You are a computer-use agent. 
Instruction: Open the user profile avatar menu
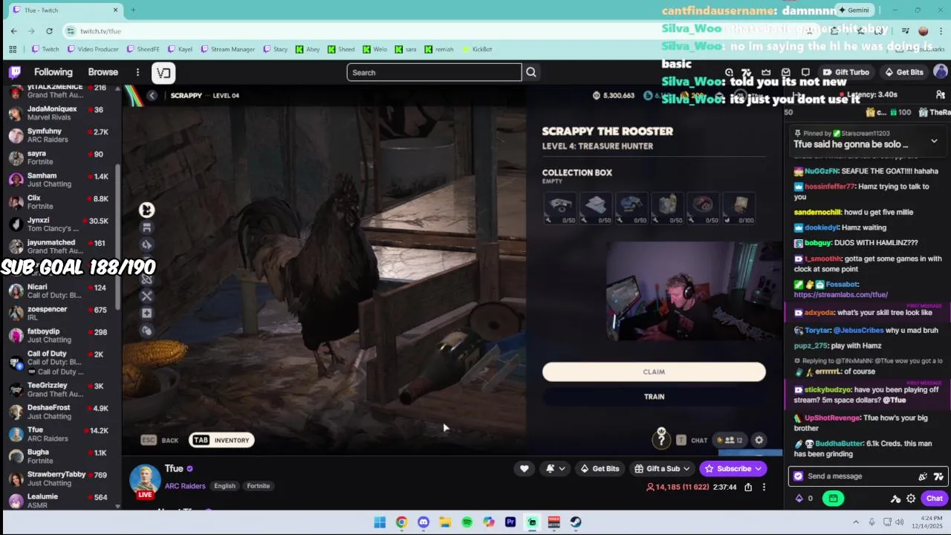click(x=940, y=72)
